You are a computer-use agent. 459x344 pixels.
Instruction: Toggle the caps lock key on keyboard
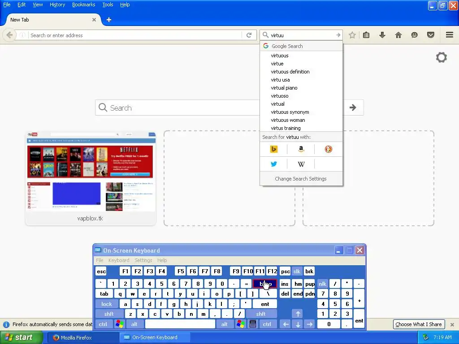click(x=107, y=304)
